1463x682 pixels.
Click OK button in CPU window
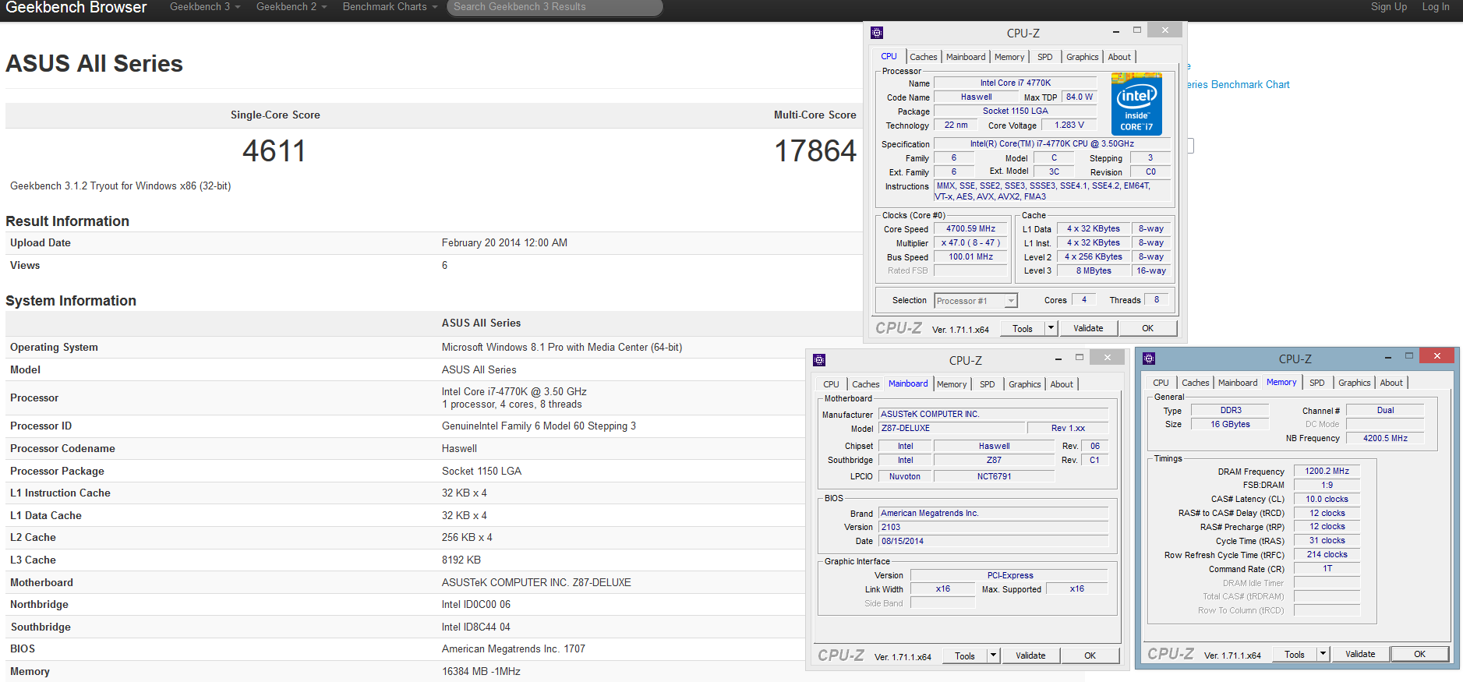pos(1148,329)
